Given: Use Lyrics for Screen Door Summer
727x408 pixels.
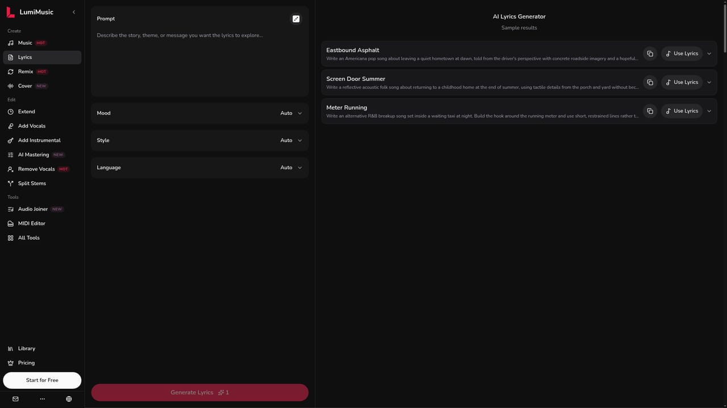Looking at the screenshot, I should (x=682, y=82).
